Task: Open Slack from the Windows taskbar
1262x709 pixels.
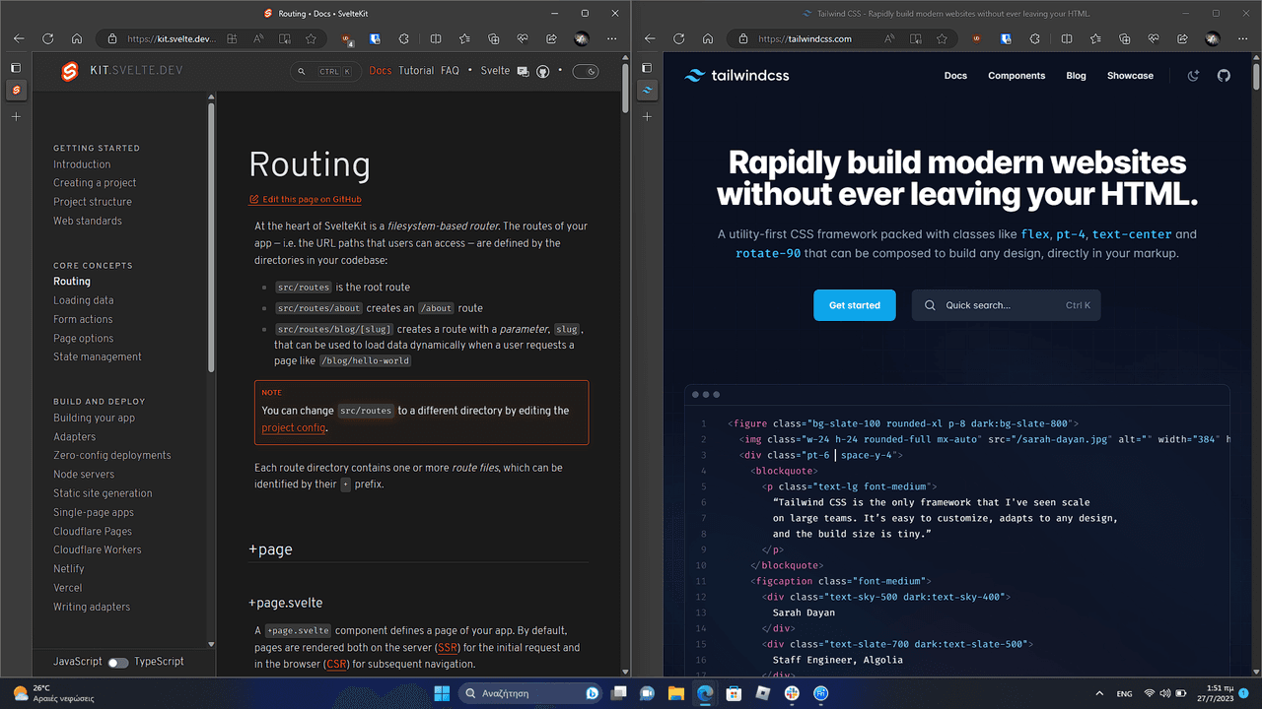Action: pyautogui.click(x=792, y=693)
